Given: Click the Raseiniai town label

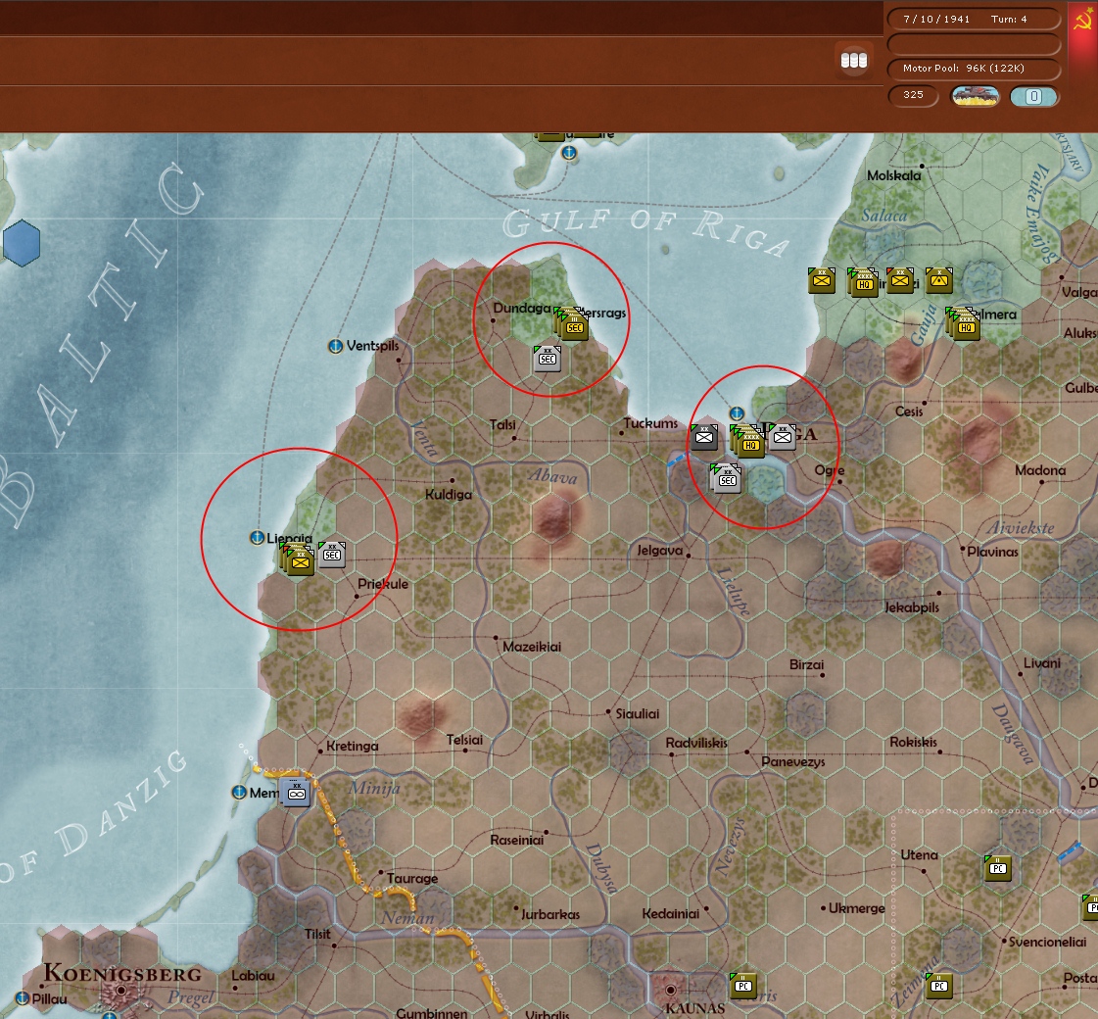Looking at the screenshot, I should [517, 840].
